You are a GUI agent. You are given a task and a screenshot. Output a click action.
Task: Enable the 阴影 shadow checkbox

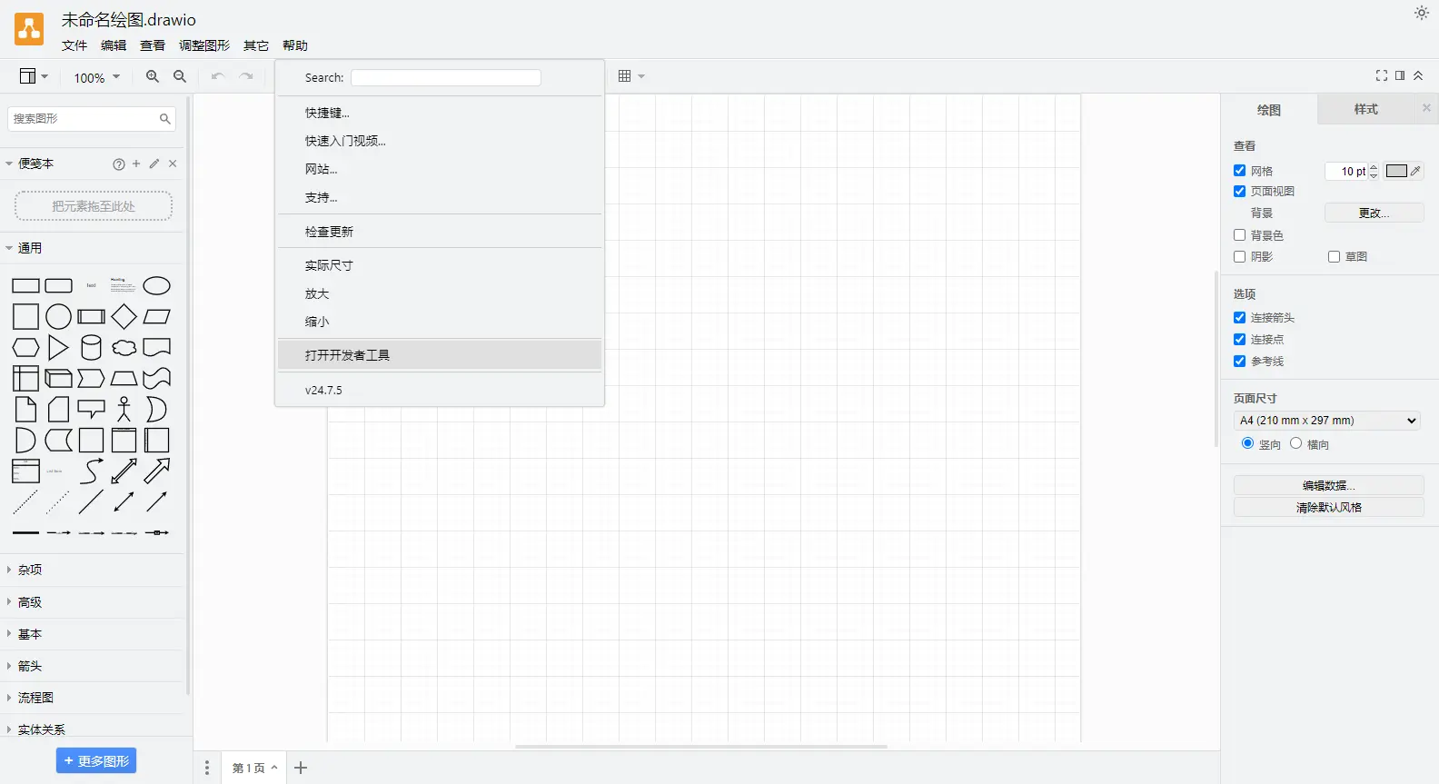coord(1239,257)
